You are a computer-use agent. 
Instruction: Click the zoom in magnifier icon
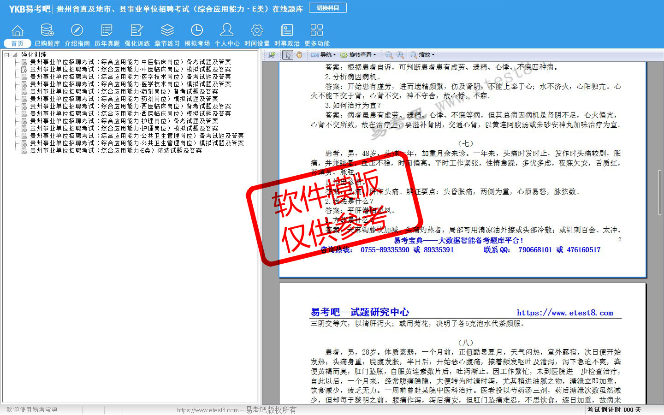point(400,55)
